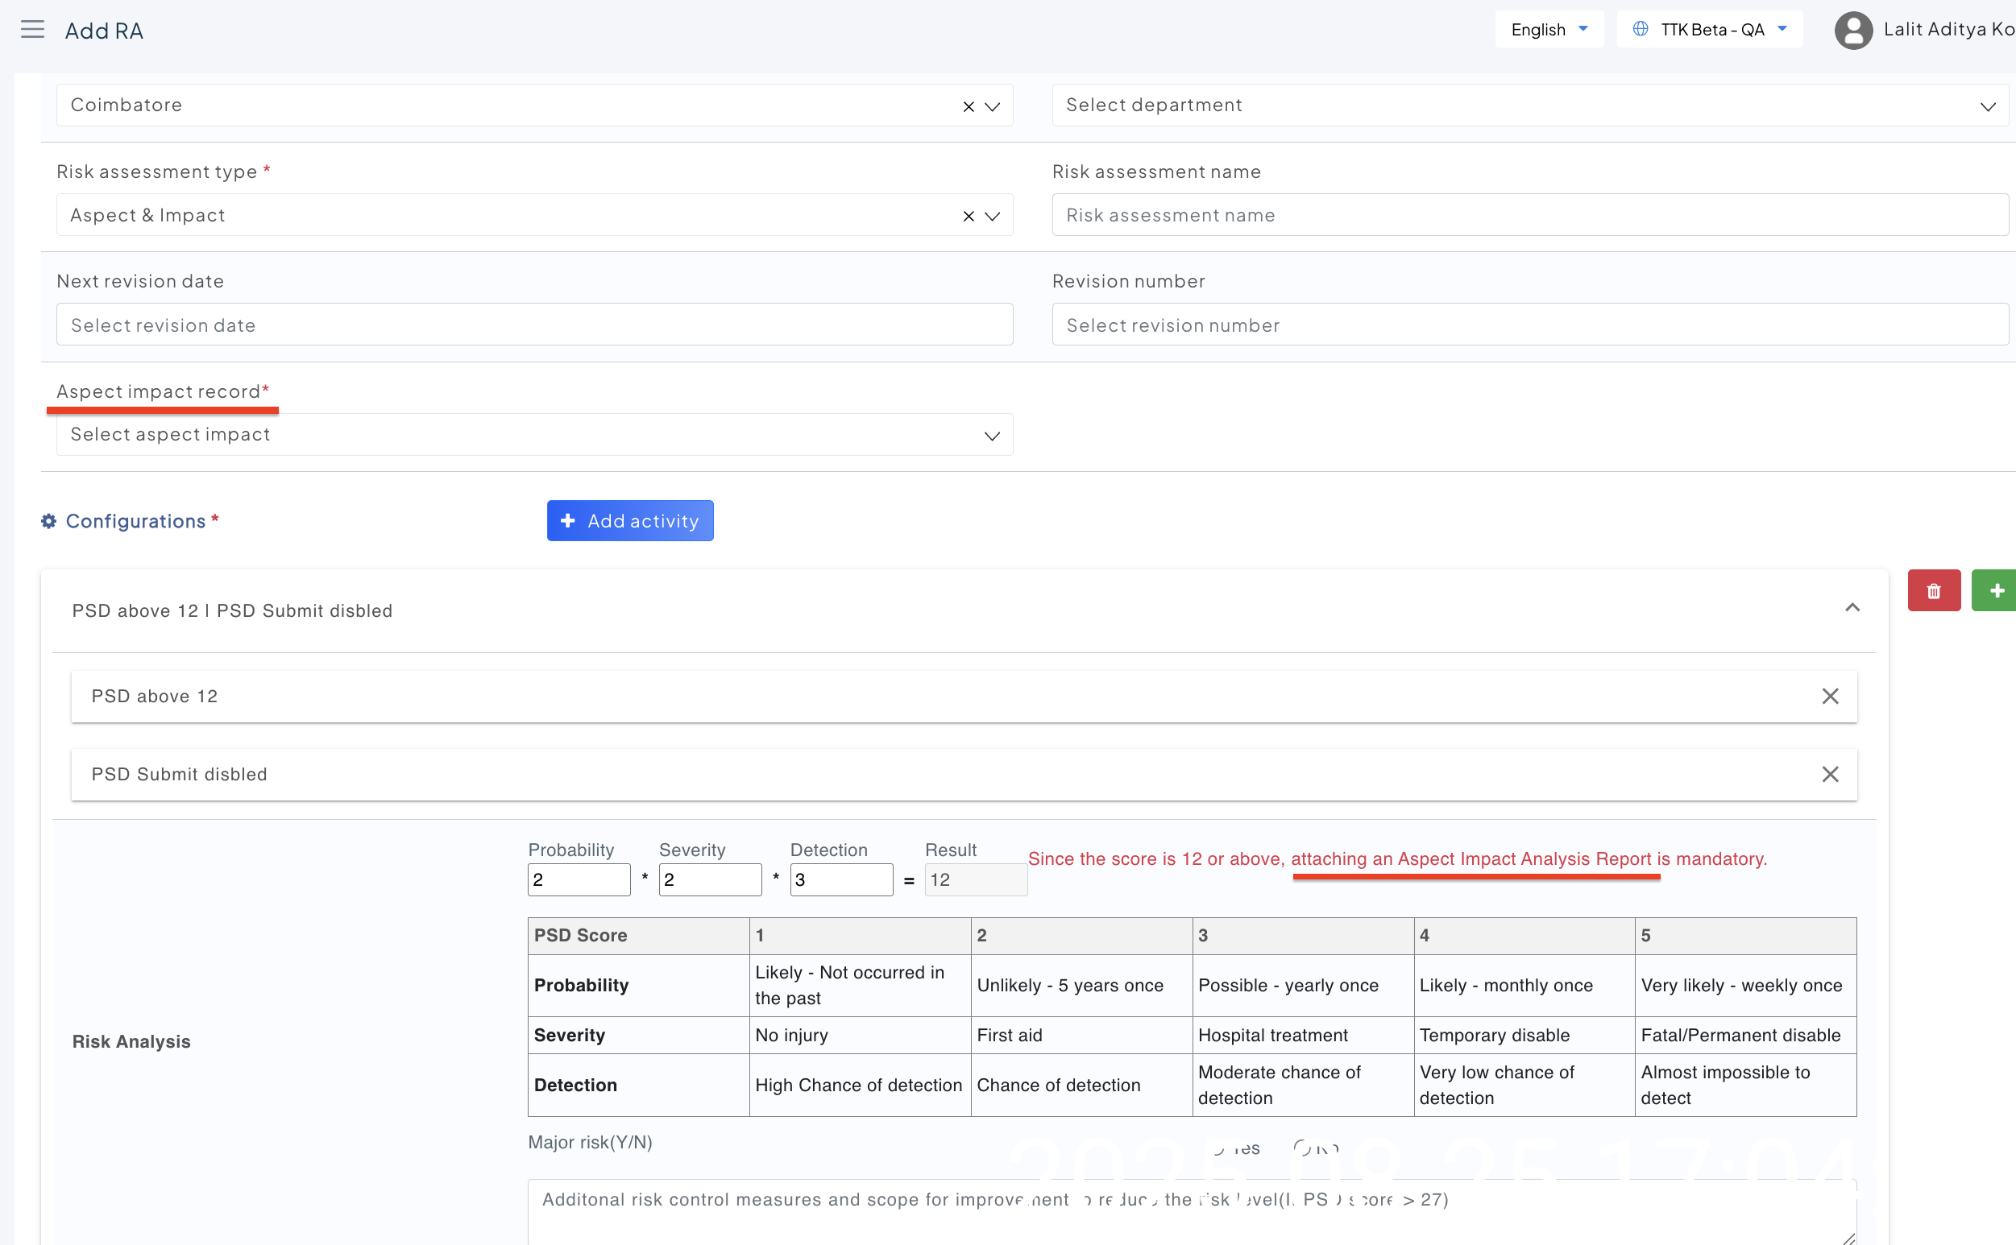Open the Select department dropdown
This screenshot has width=2016, height=1245.
point(1529,105)
